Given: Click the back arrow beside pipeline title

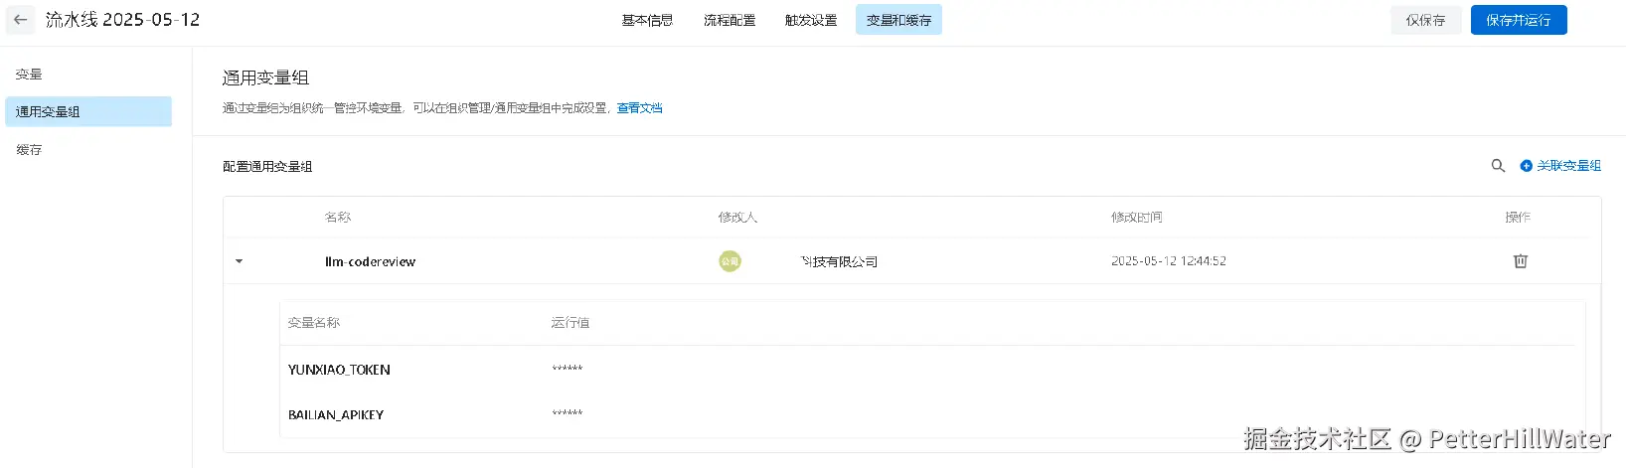Looking at the screenshot, I should [20, 20].
